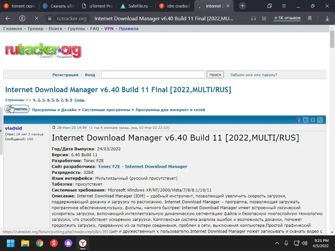Switch to the SafeFile.ru tab

136,6
